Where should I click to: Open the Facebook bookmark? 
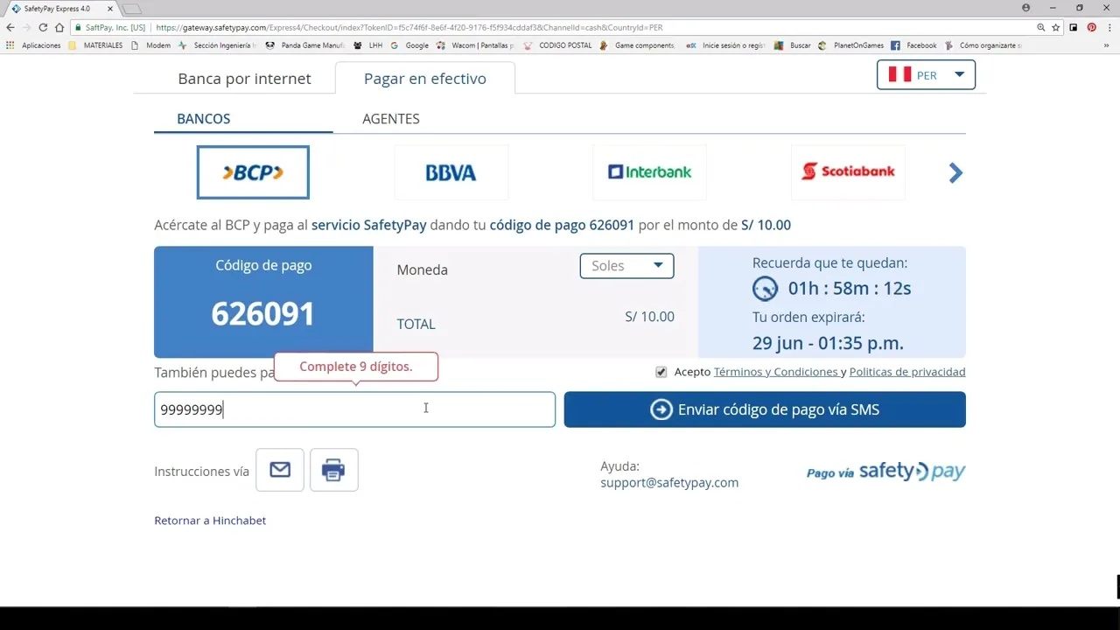(914, 45)
